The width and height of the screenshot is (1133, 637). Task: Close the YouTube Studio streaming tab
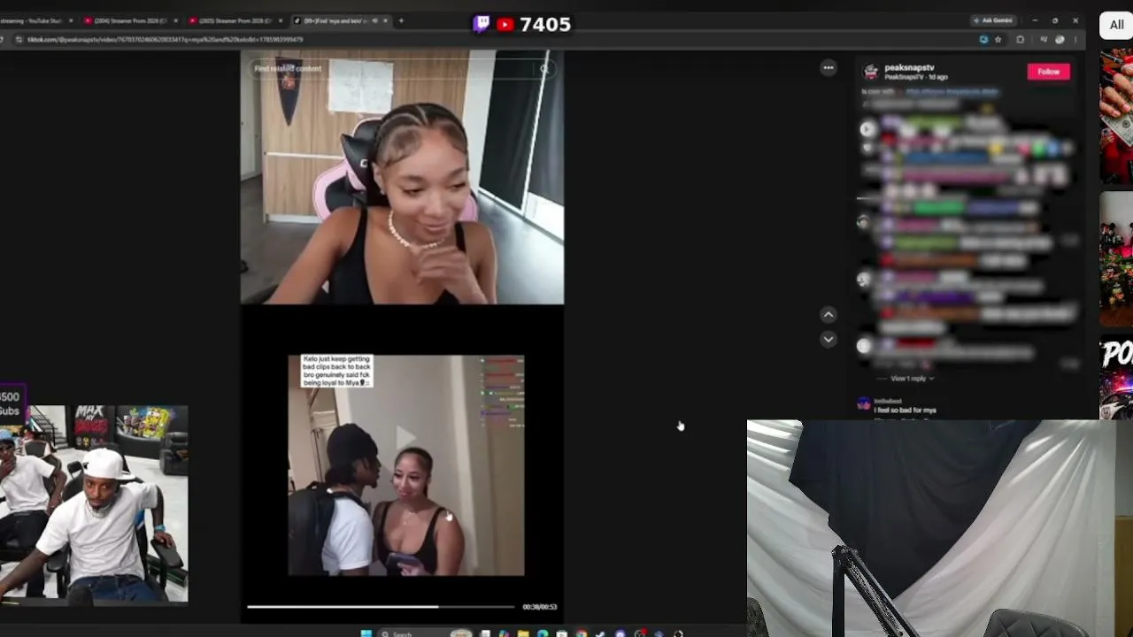[71, 20]
